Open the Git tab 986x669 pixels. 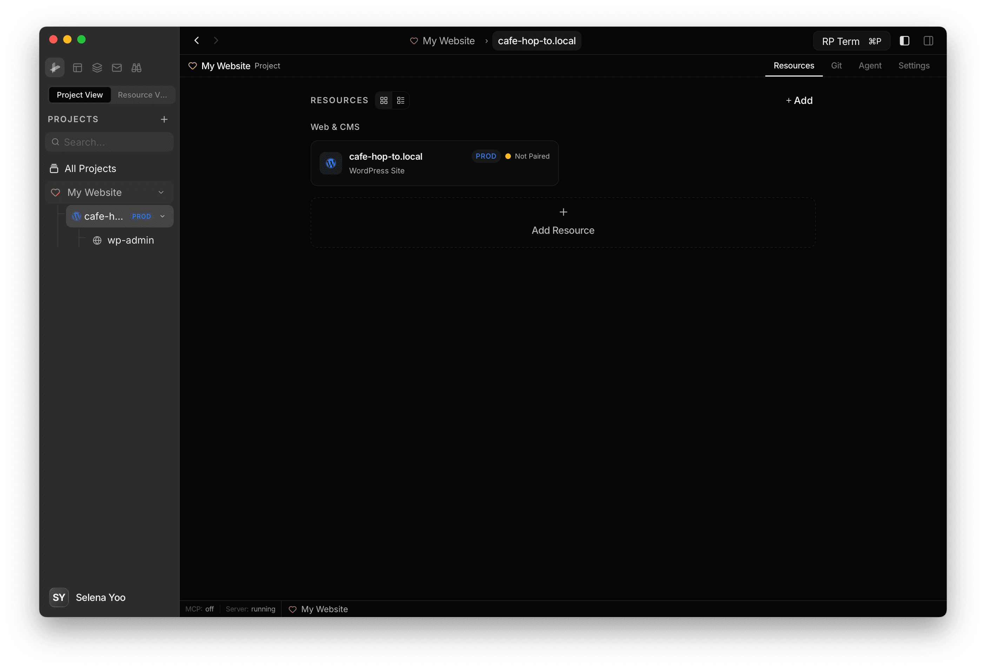click(837, 65)
